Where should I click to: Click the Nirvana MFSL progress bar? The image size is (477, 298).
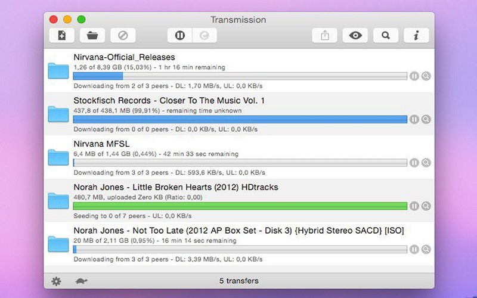coord(240,163)
